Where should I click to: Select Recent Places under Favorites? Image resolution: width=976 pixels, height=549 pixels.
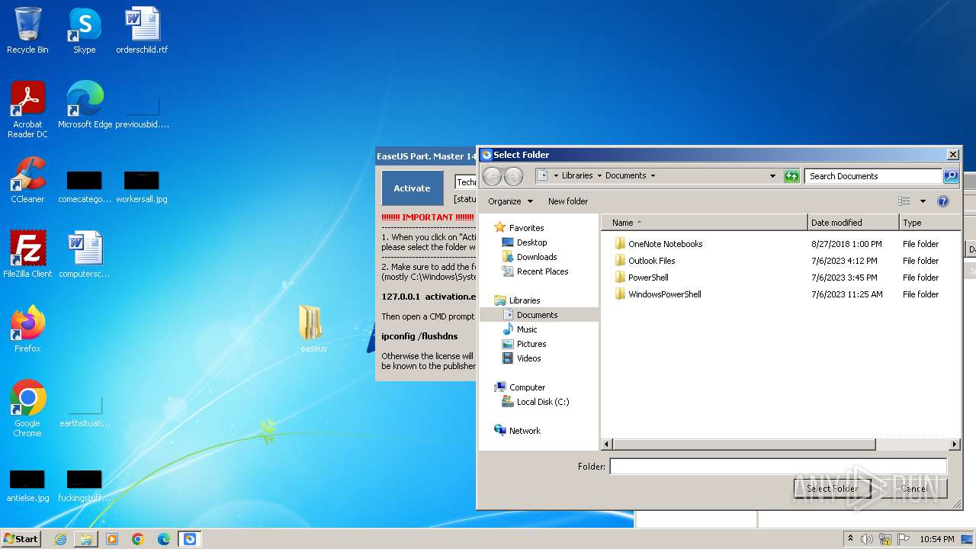[542, 271]
